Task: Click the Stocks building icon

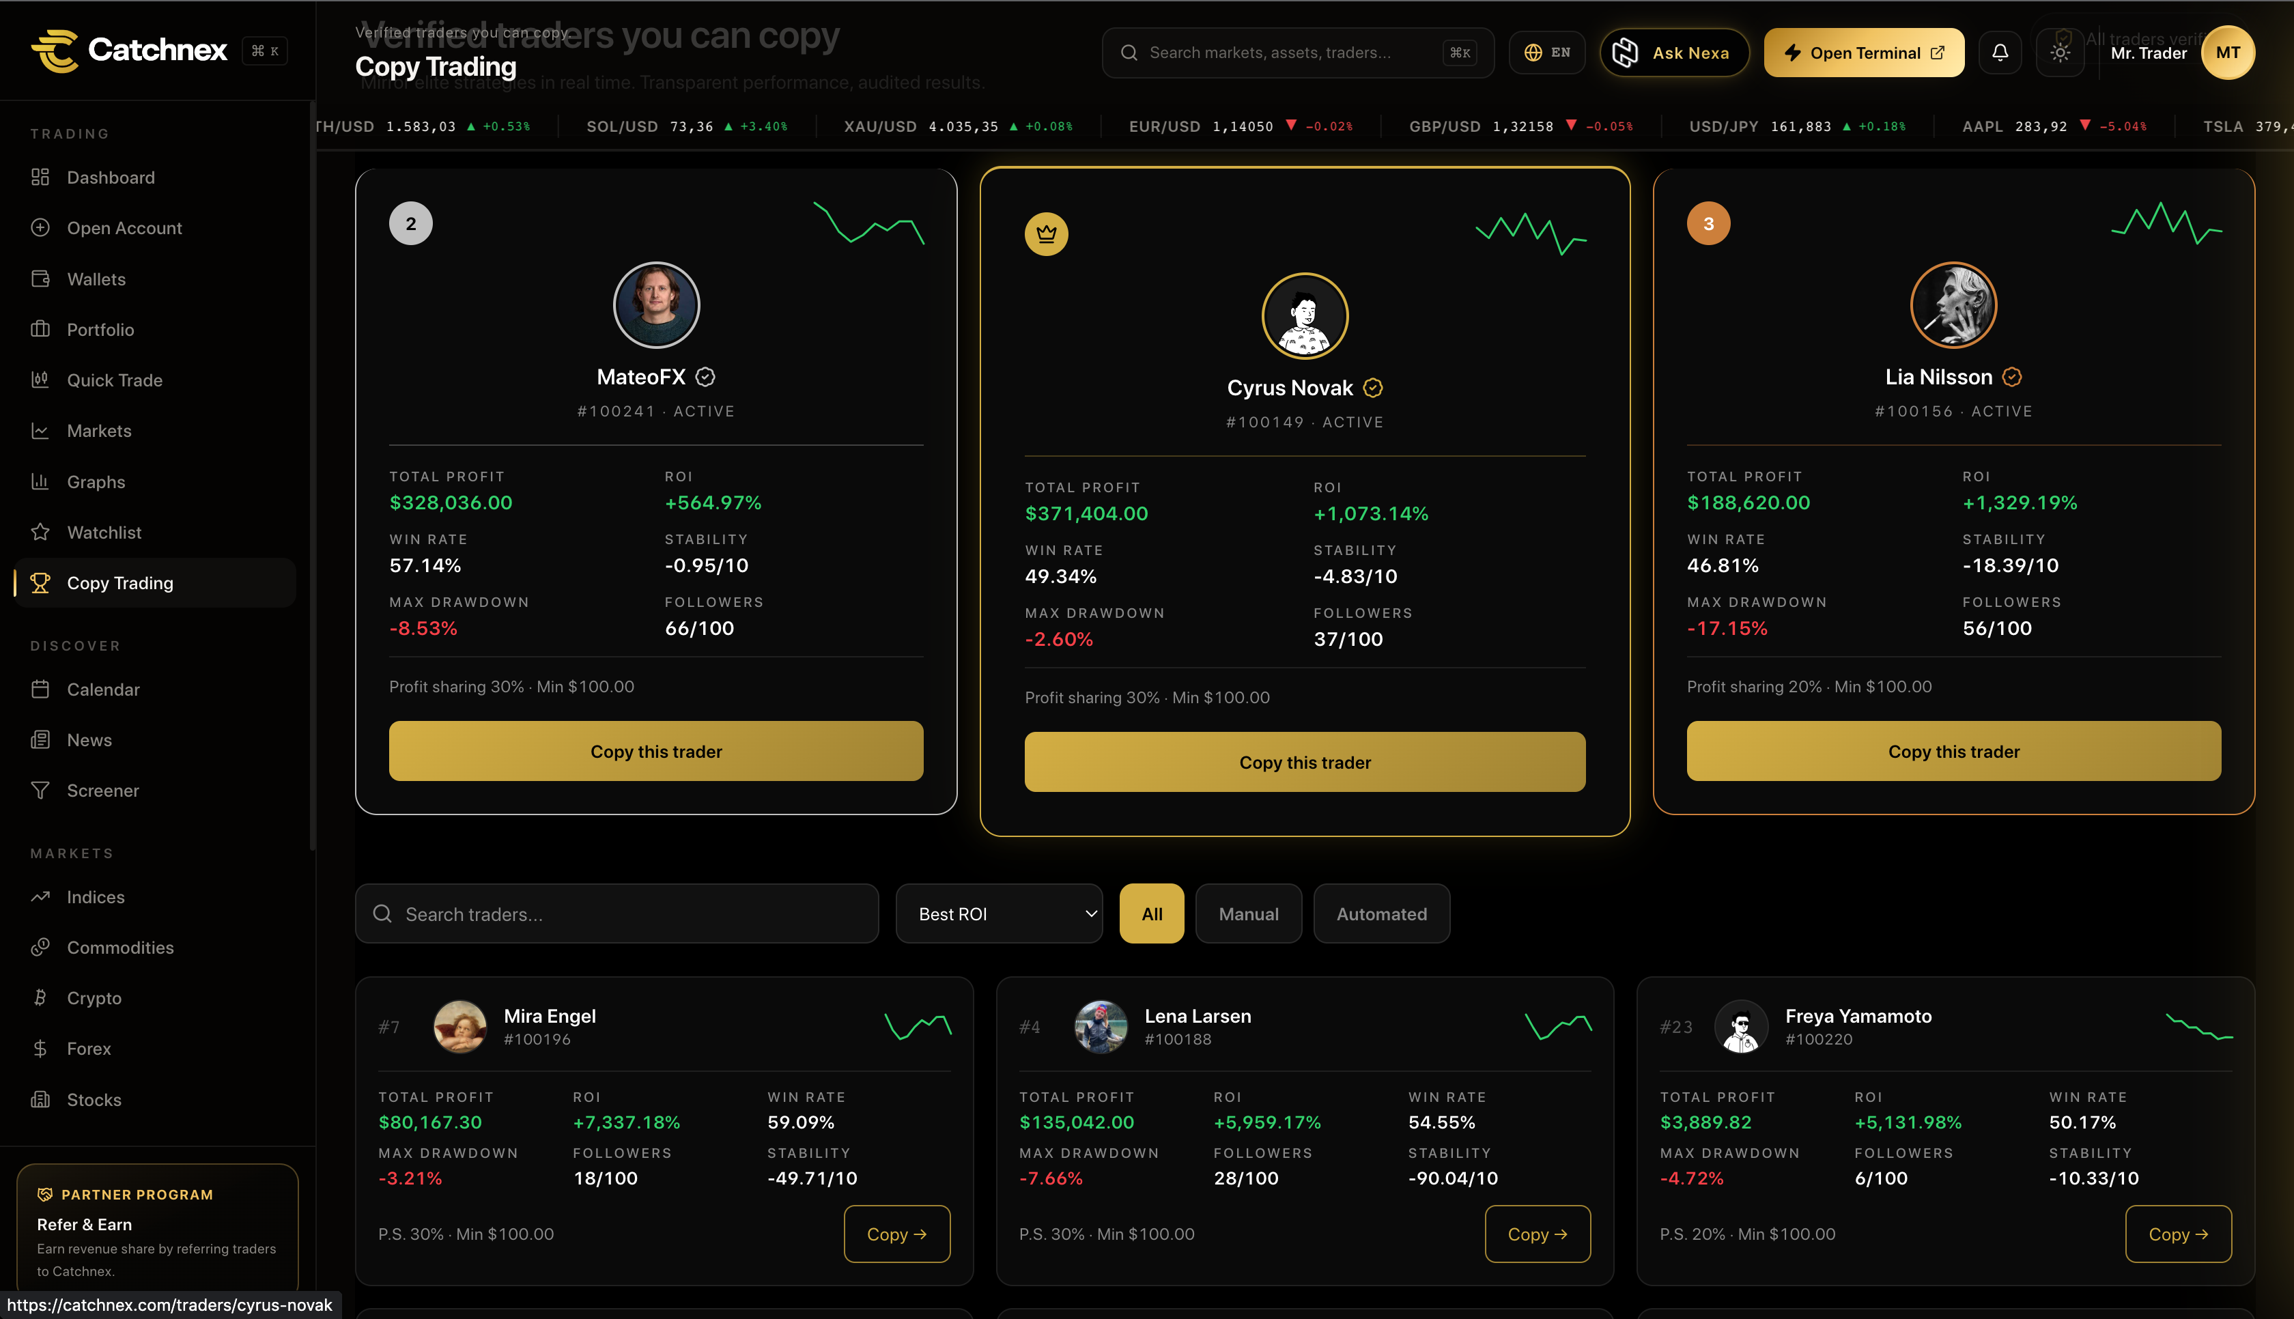Action: coord(40,1099)
